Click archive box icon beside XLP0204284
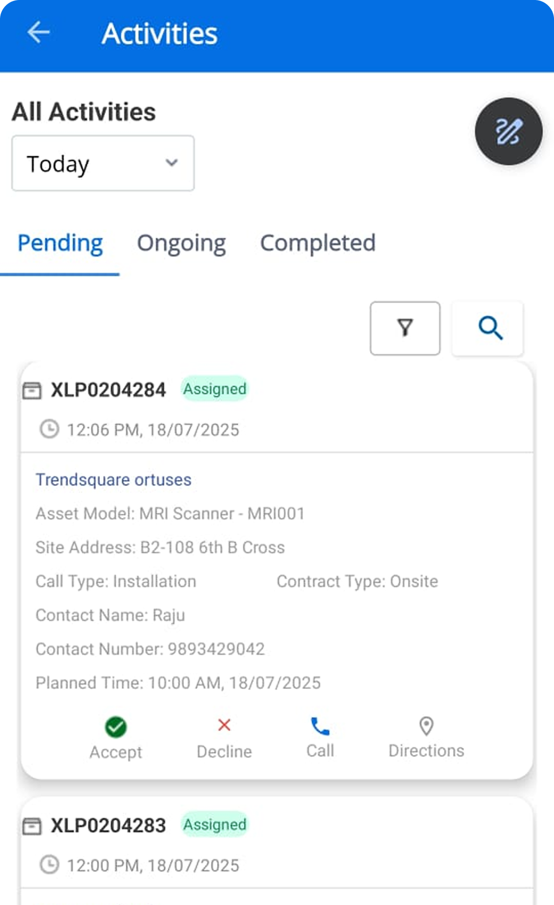Screen dimensions: 554x905 [32, 390]
